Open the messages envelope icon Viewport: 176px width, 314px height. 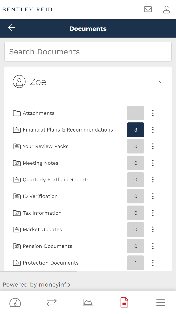pos(148,9)
